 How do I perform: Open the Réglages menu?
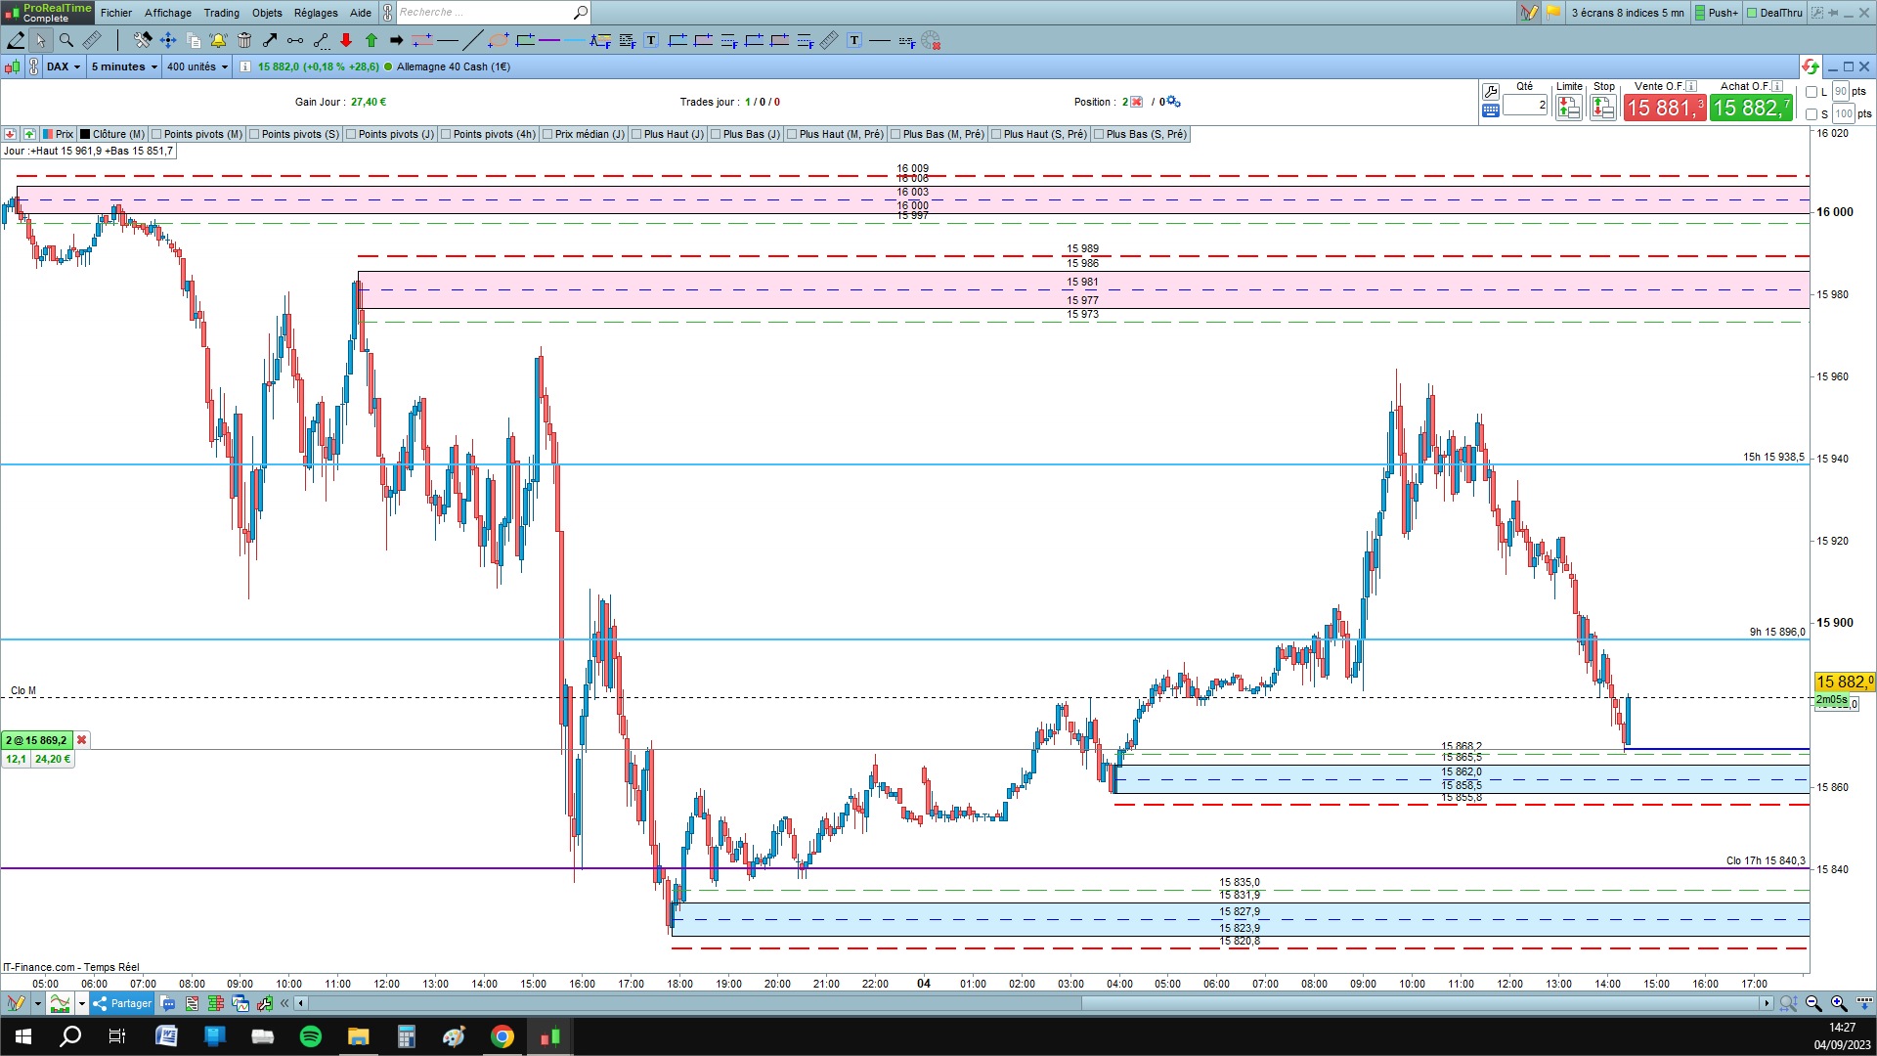point(316,13)
